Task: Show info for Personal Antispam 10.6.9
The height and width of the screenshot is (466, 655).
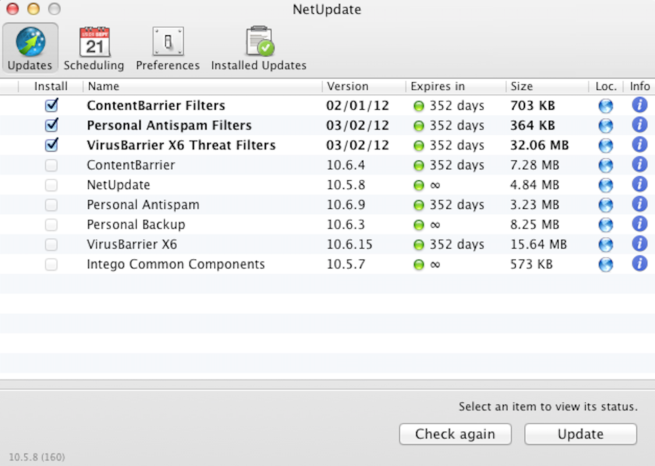Action: click(639, 204)
